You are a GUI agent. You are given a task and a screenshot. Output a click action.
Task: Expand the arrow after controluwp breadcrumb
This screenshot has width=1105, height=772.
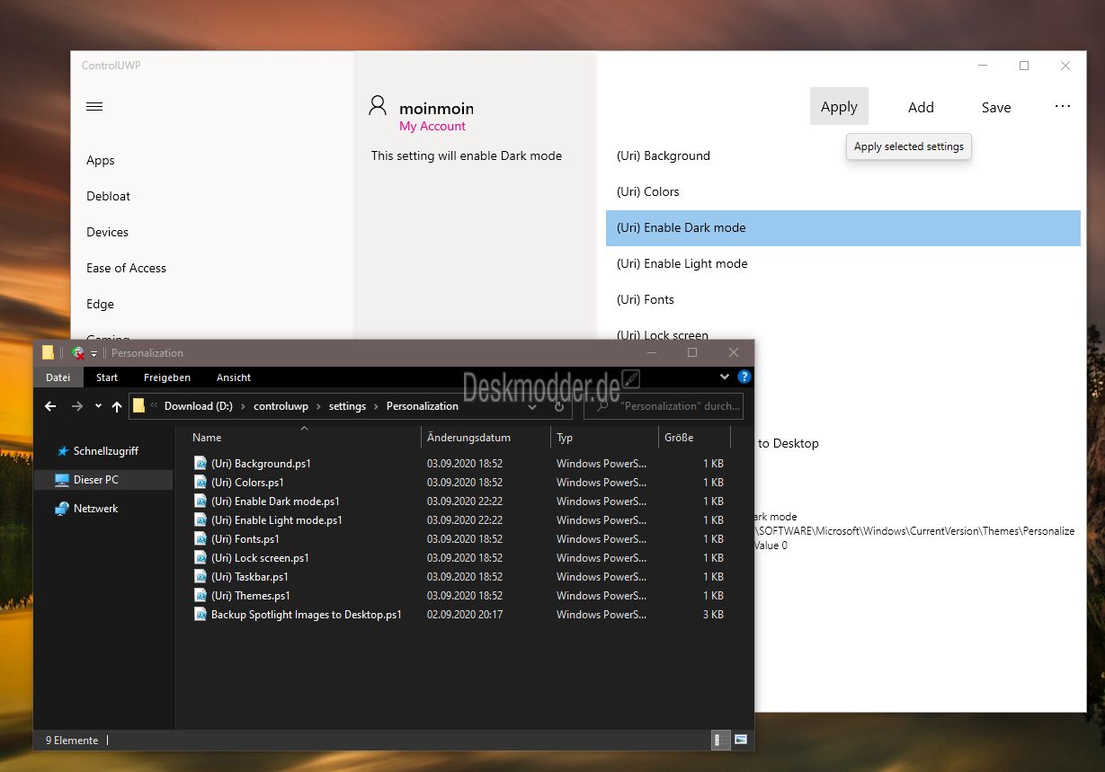pyautogui.click(x=318, y=406)
